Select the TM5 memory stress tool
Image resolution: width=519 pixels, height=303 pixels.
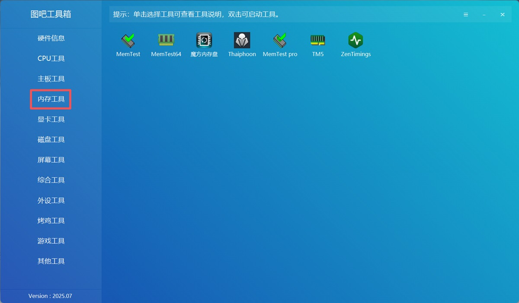point(317,43)
